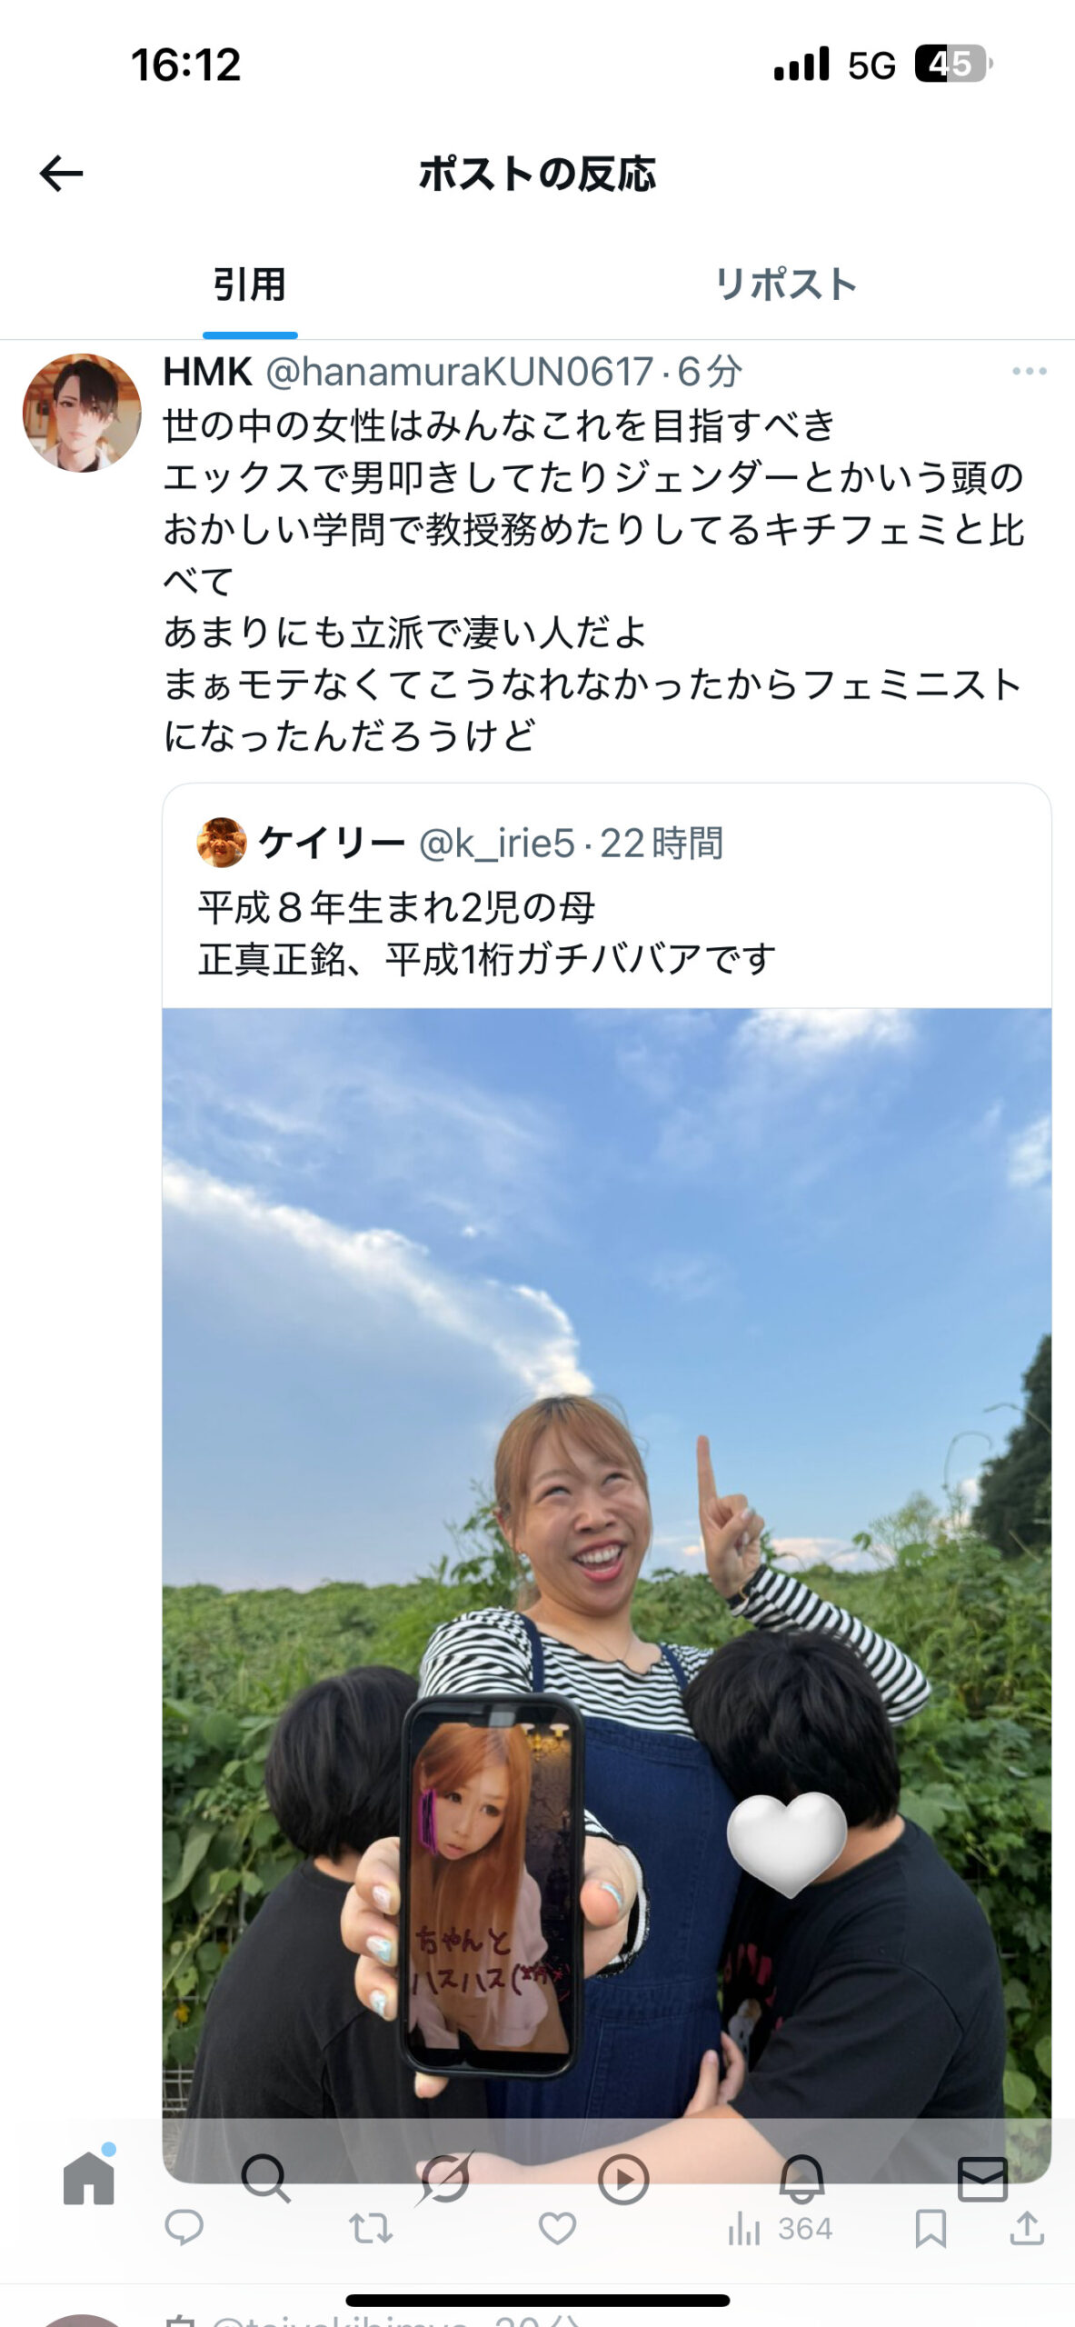Select the 引用 tab
This screenshot has width=1075, height=2327.
249,284
